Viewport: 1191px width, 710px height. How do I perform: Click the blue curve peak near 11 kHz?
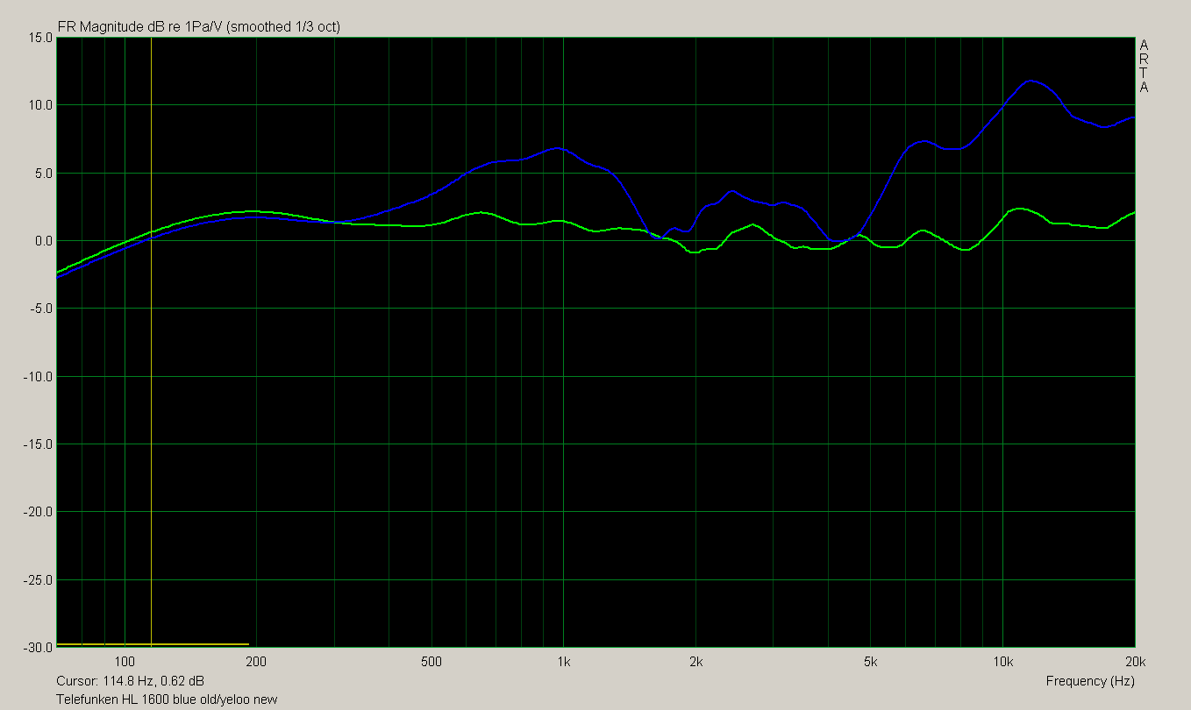point(1031,81)
